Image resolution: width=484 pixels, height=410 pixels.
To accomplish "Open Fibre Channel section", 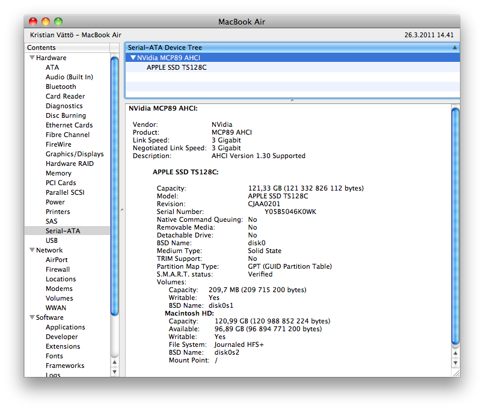I will [67, 135].
